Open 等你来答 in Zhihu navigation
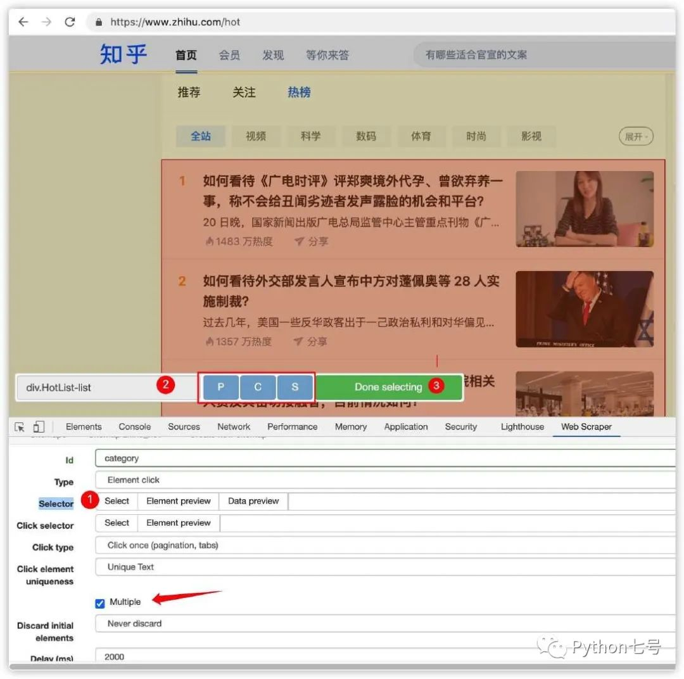This screenshot has height=679, width=684. pyautogui.click(x=327, y=55)
